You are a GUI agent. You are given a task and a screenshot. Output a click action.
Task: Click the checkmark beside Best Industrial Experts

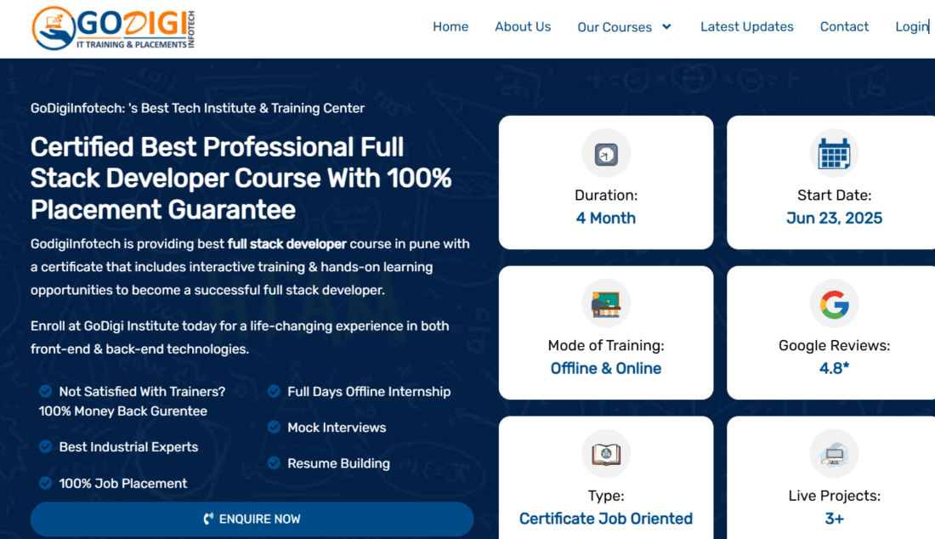(x=45, y=447)
